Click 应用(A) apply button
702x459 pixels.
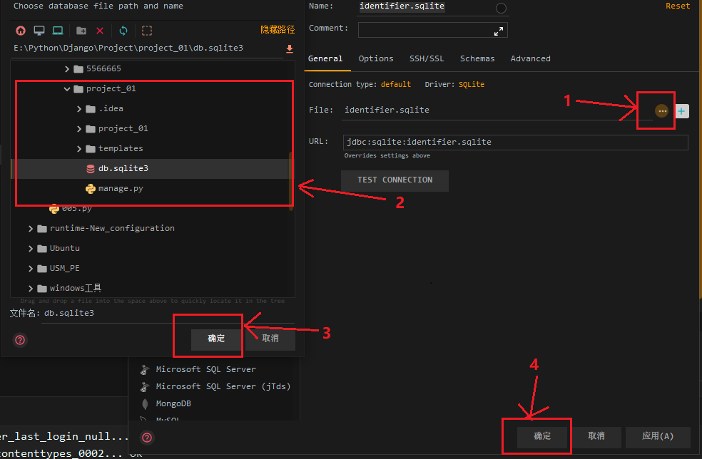(658, 436)
